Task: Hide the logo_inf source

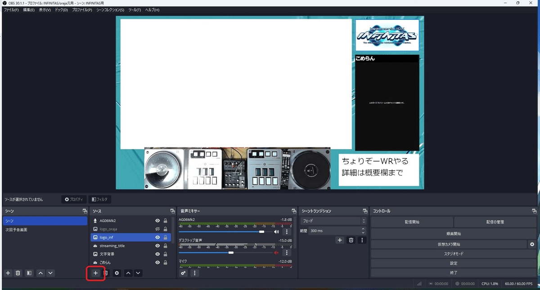Action: tap(157, 237)
